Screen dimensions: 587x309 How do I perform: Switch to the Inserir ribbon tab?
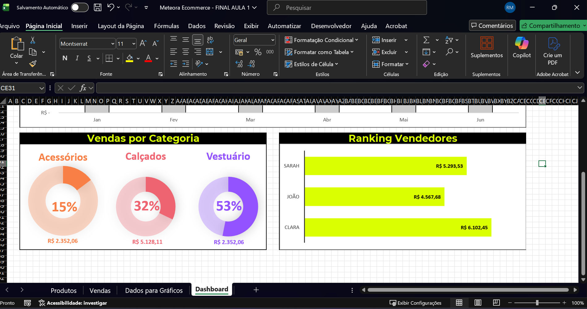pyautogui.click(x=79, y=26)
